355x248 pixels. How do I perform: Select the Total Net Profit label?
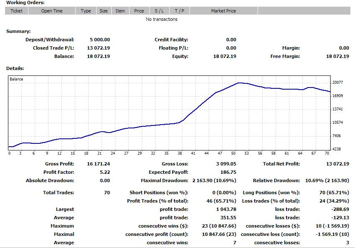pyautogui.click(x=281, y=164)
